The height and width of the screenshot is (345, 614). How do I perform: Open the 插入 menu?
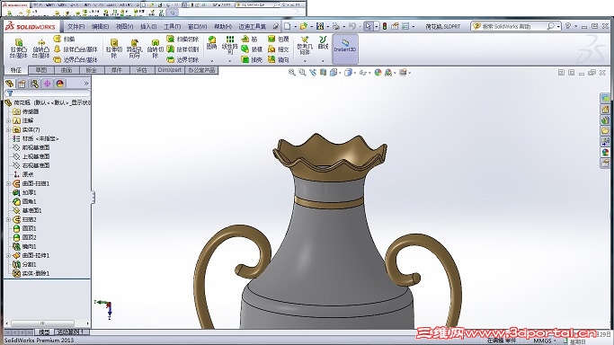(148, 27)
